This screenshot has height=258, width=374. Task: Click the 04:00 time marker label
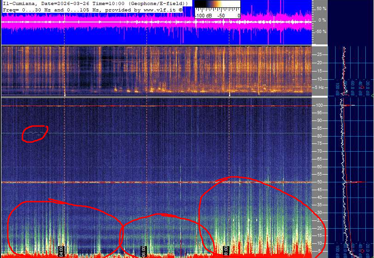[61, 250]
